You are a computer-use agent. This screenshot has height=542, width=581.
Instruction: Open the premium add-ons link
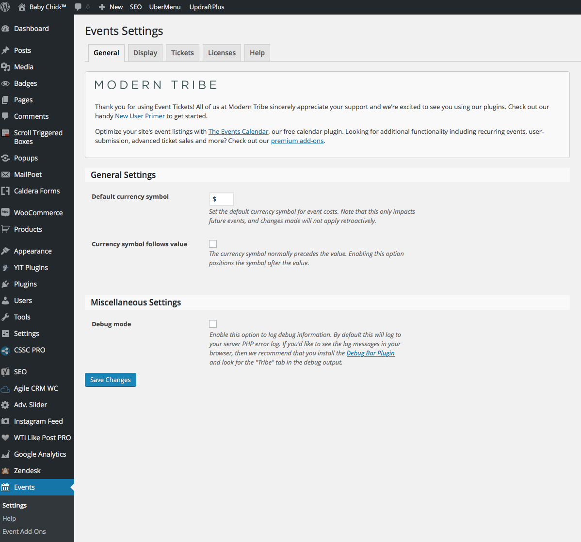coord(297,141)
